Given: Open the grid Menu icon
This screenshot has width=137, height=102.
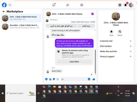Looking at the screenshot, I should coord(120,5).
